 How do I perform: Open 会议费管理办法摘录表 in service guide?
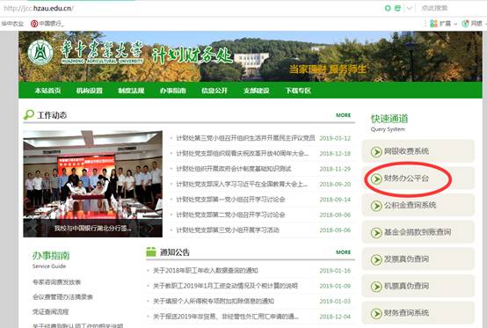pyautogui.click(x=62, y=297)
